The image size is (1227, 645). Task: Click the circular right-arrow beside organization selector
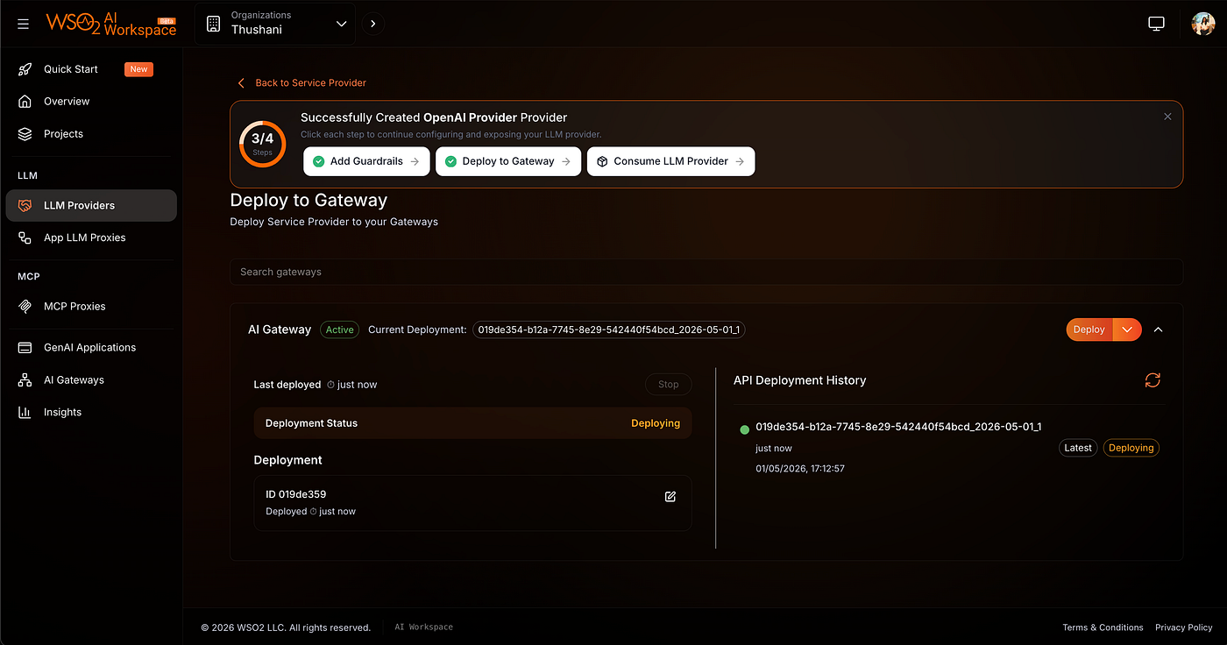373,24
